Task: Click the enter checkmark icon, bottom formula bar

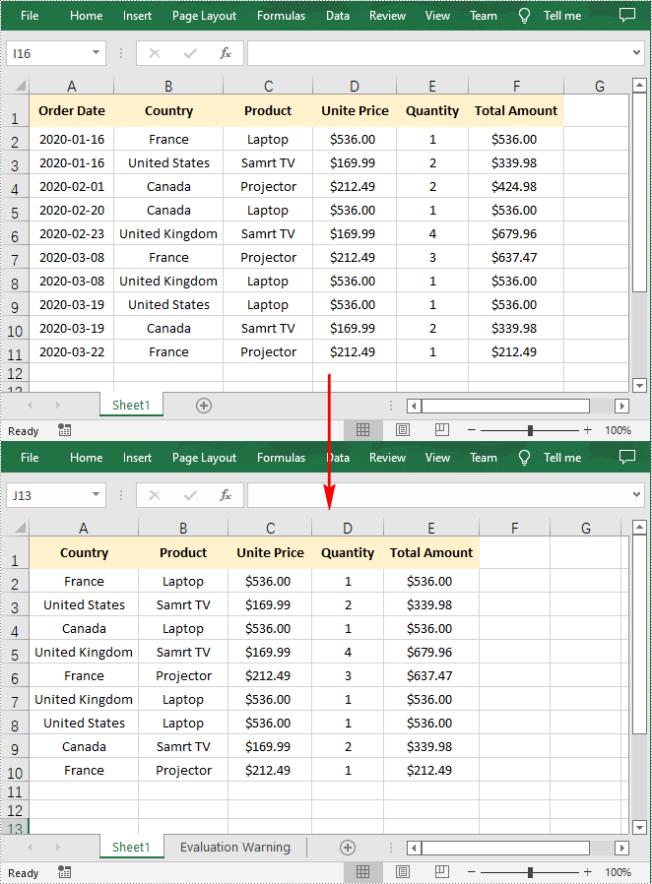Action: 190,495
